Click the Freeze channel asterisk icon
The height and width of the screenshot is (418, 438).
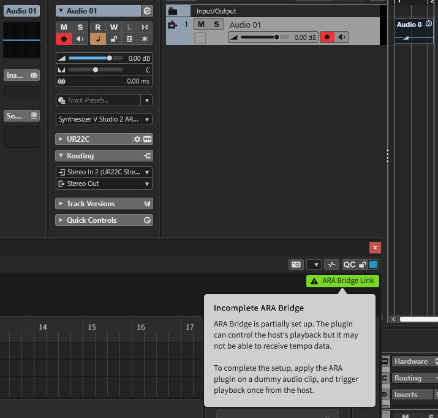pos(145,39)
